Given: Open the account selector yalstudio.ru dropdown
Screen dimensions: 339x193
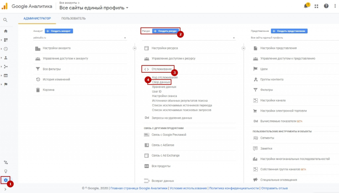Looking at the screenshot, I should 79,38.
